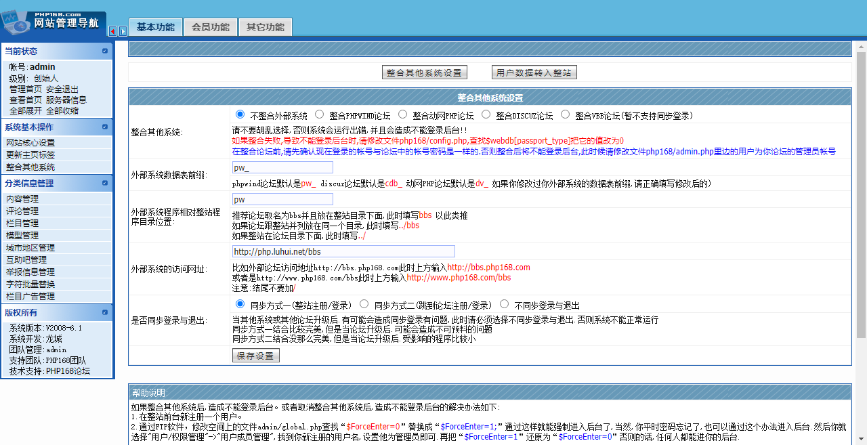This screenshot has height=445, width=867.
Task: Click the 整合其他系统设置 button
Action: [425, 72]
